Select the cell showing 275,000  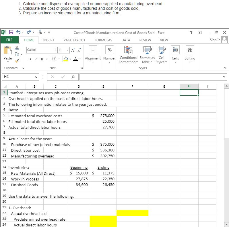pos(103,116)
